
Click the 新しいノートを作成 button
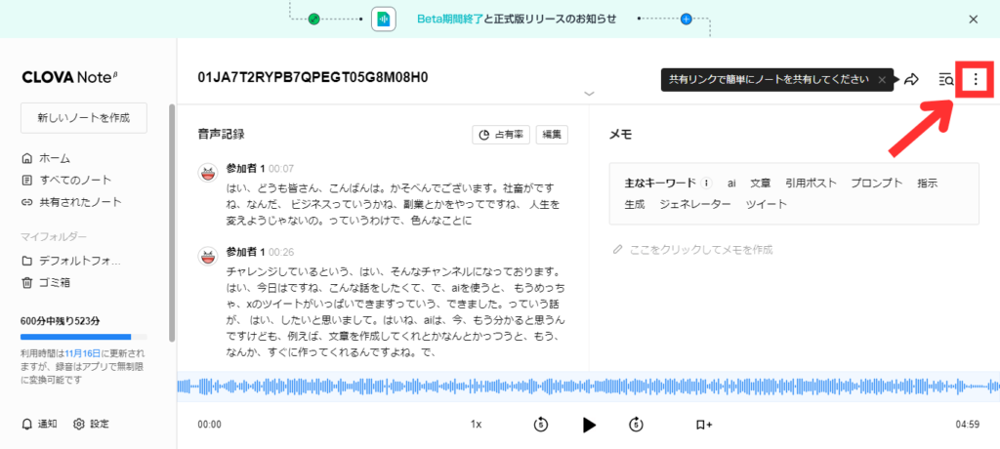(83, 117)
